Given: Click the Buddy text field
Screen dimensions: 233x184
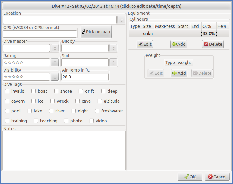Looking at the screenshot, I should (x=85, y=48).
